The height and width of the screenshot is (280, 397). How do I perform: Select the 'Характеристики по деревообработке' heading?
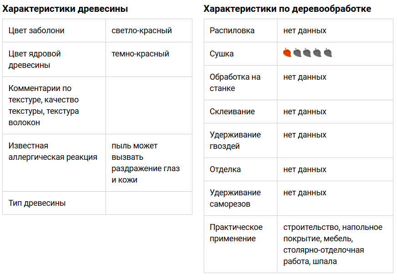coord(287,9)
